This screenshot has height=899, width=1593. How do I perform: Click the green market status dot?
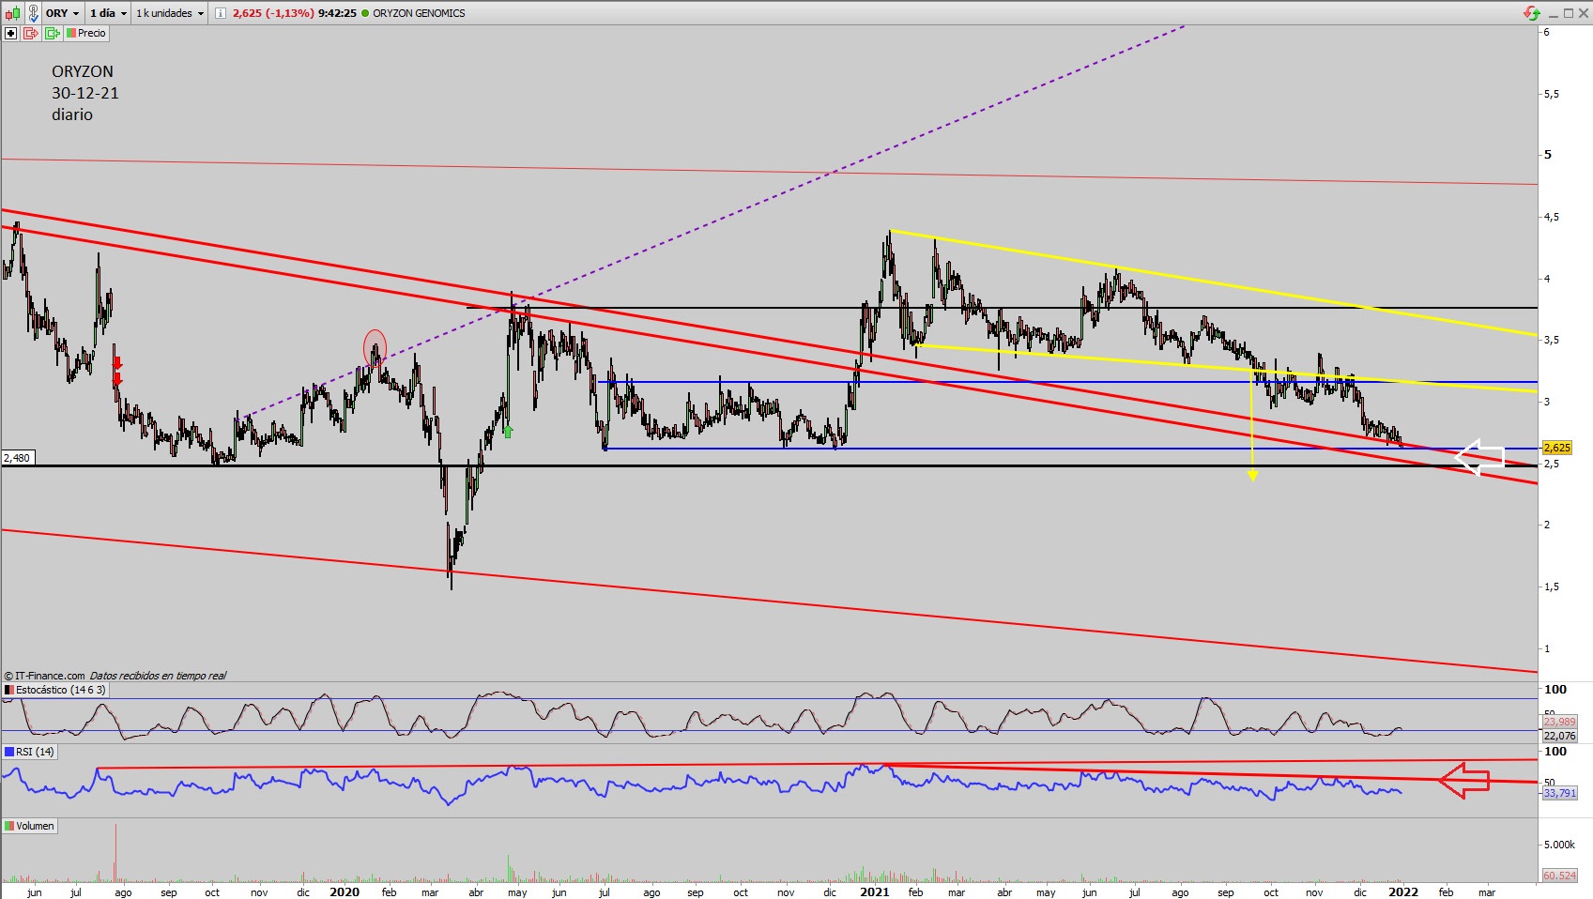pyautogui.click(x=365, y=13)
